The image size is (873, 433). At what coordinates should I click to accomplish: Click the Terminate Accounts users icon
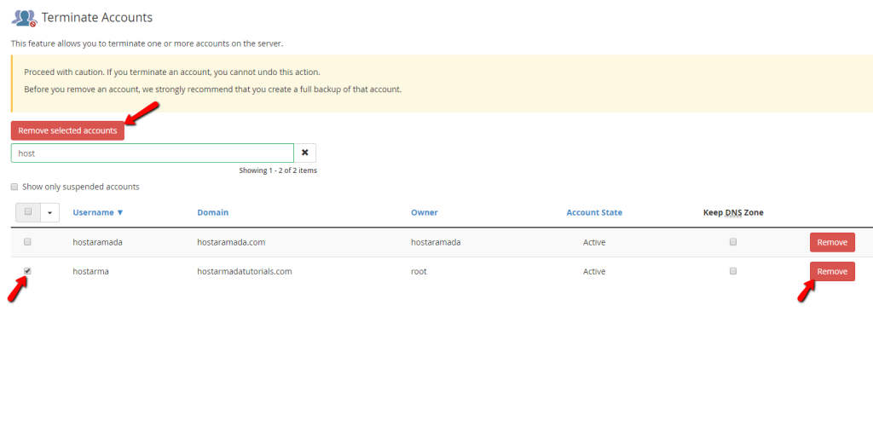pos(24,18)
